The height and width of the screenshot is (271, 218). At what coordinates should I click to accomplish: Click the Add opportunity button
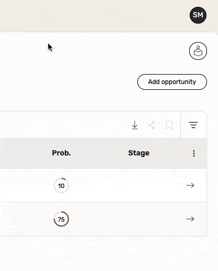point(172,82)
